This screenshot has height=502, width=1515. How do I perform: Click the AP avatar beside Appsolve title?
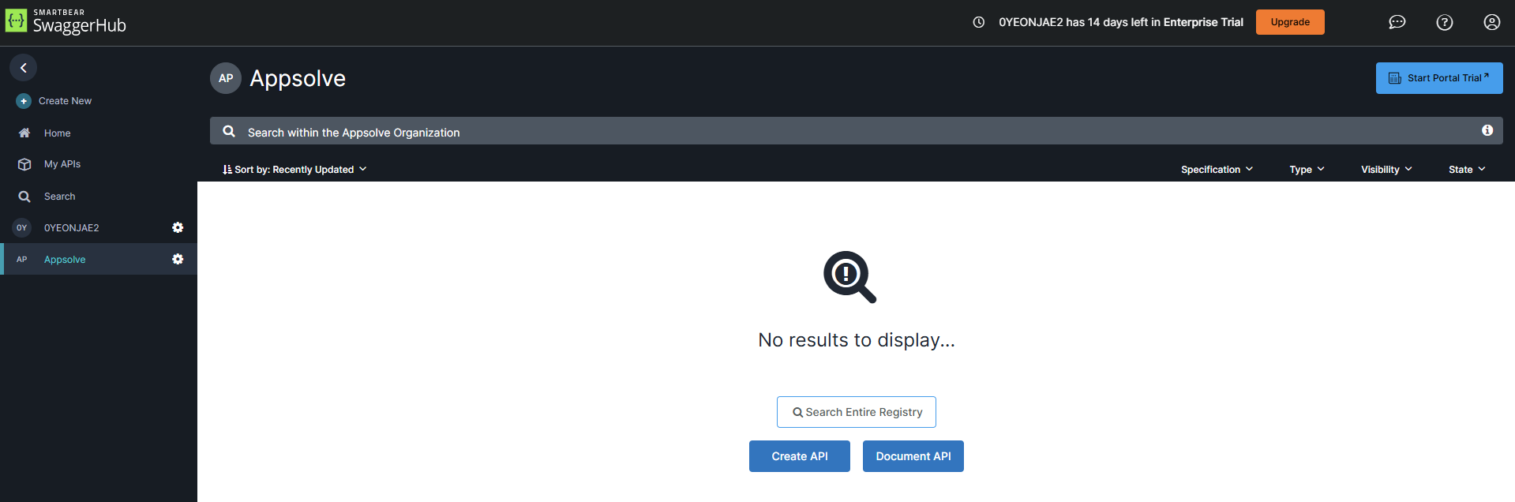pos(226,78)
